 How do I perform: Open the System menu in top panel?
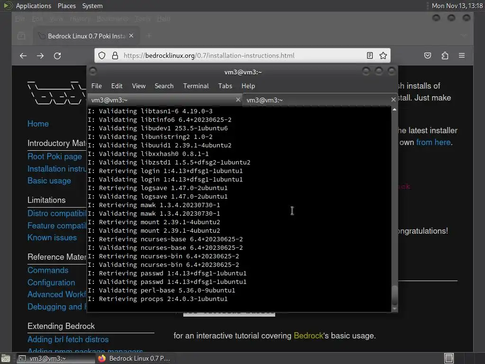[92, 6]
